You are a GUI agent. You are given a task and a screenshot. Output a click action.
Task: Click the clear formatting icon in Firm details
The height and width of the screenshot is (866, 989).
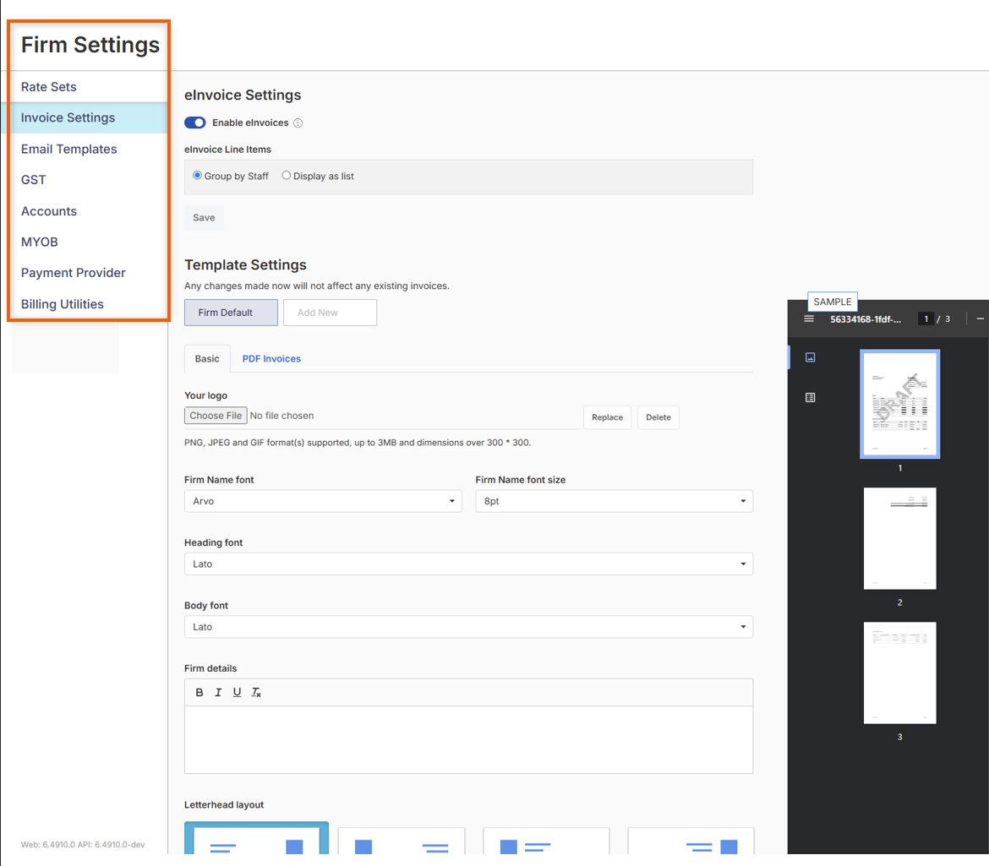pos(257,693)
